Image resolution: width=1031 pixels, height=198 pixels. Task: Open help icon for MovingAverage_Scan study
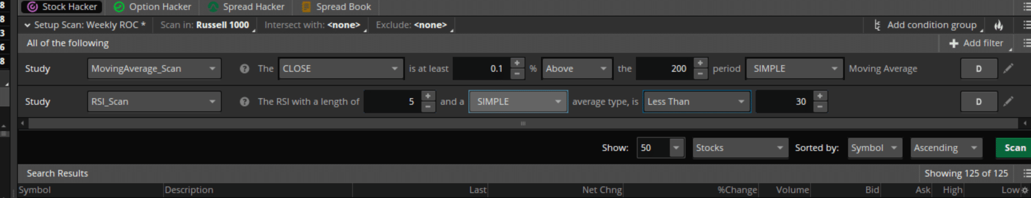tap(244, 69)
